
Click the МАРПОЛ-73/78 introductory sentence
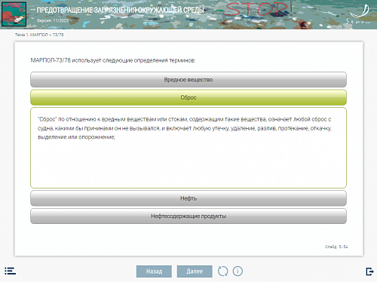point(113,60)
